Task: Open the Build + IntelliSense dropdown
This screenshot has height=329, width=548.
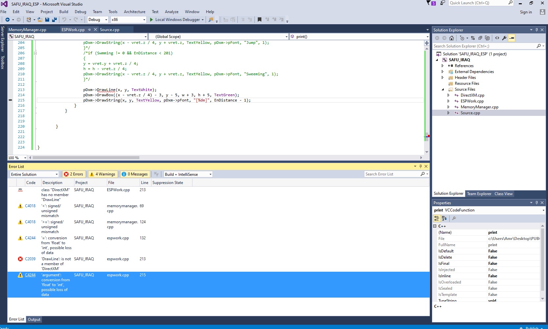Action: tap(188, 174)
